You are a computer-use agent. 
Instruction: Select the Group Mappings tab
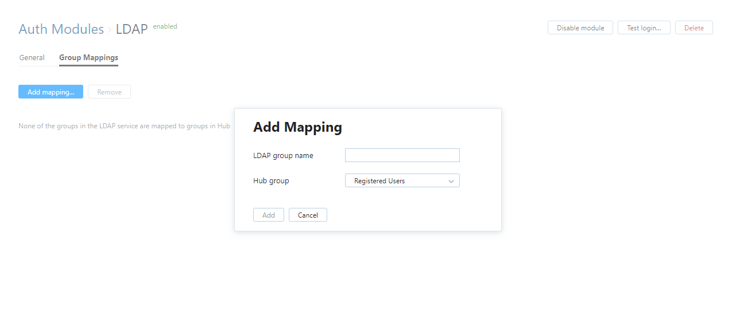pyautogui.click(x=88, y=58)
